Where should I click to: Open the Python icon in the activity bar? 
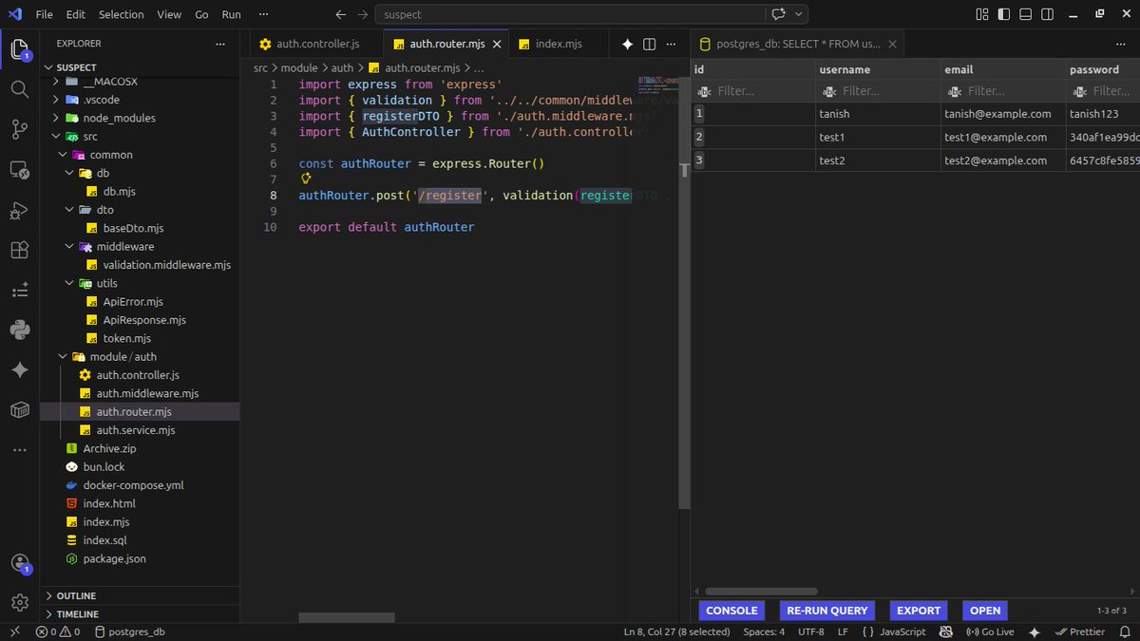19,330
